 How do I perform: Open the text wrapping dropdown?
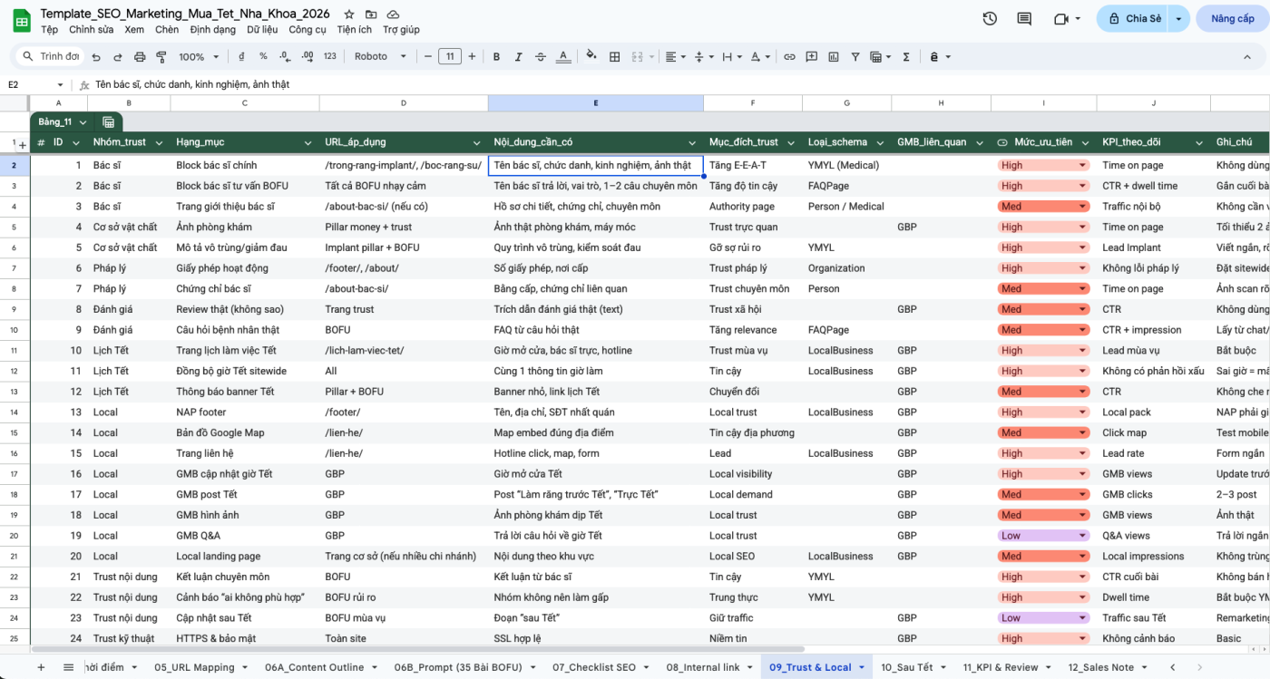click(731, 56)
